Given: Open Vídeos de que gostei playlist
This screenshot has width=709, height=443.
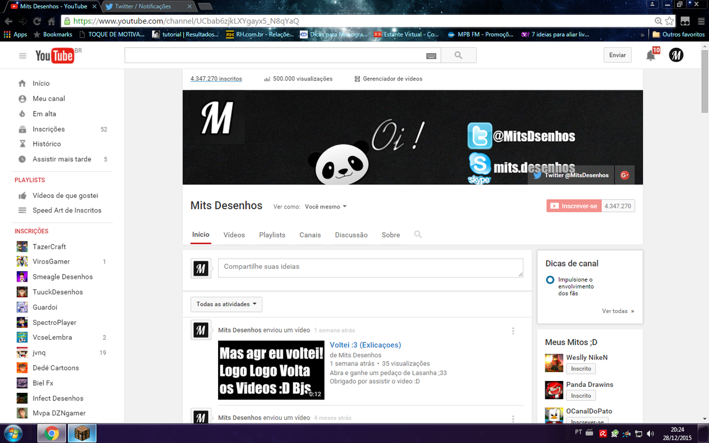Looking at the screenshot, I should click(65, 196).
